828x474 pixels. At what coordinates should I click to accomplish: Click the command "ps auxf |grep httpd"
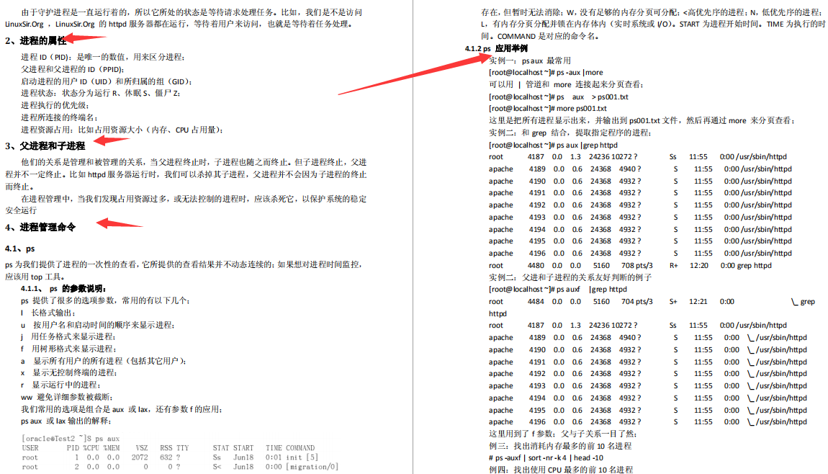pos(591,289)
